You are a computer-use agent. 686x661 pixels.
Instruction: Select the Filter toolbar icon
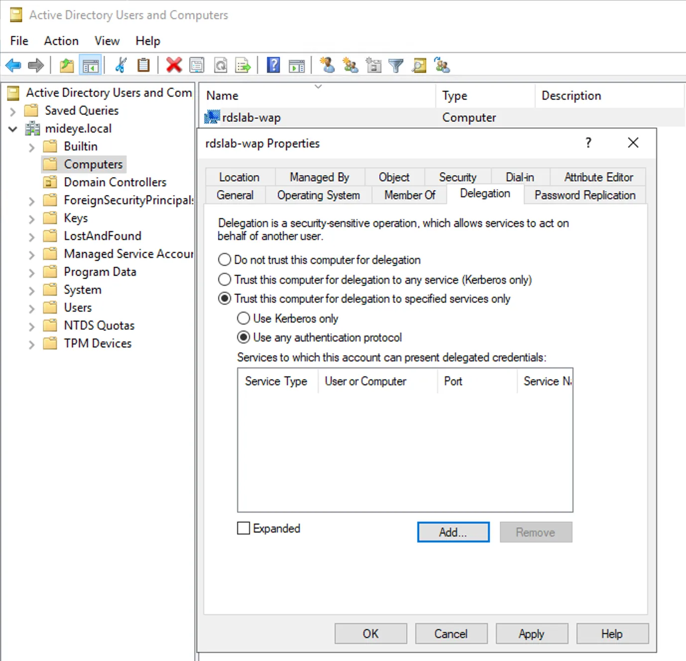click(x=396, y=65)
